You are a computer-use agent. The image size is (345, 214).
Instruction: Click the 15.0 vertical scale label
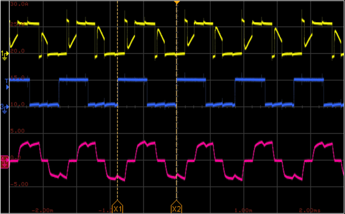18,77
